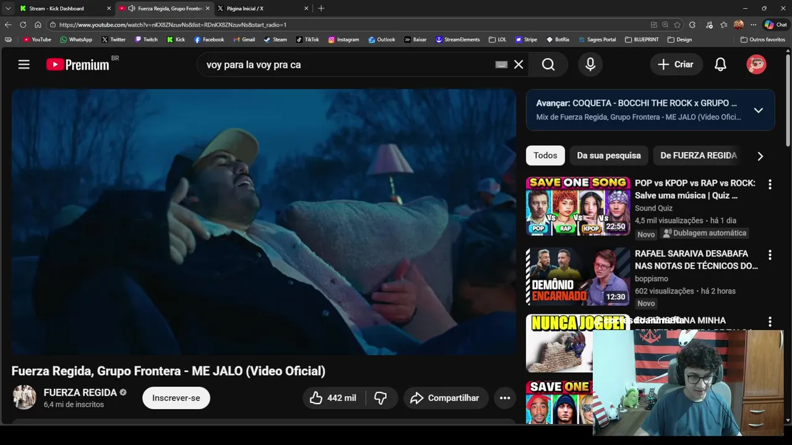Start voice search with microphone
Image resolution: width=792 pixels, height=445 pixels.
(590, 64)
